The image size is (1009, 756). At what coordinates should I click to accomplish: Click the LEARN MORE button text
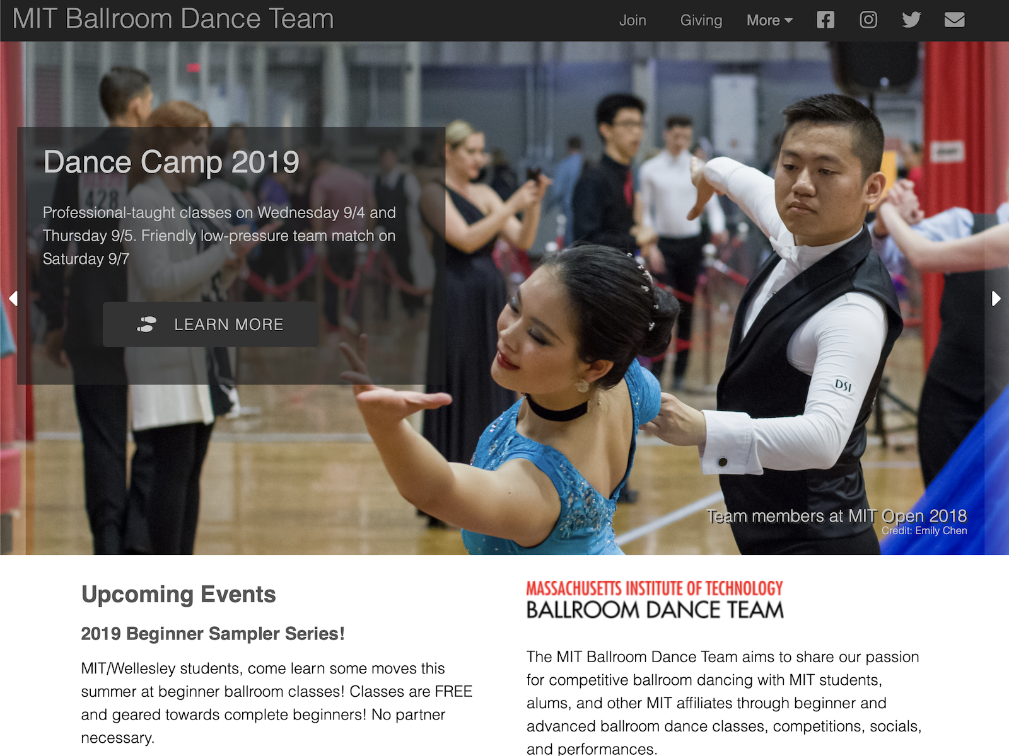tap(229, 324)
